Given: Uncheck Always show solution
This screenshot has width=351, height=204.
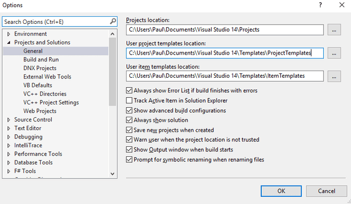Looking at the screenshot, I should pyautogui.click(x=129, y=120).
